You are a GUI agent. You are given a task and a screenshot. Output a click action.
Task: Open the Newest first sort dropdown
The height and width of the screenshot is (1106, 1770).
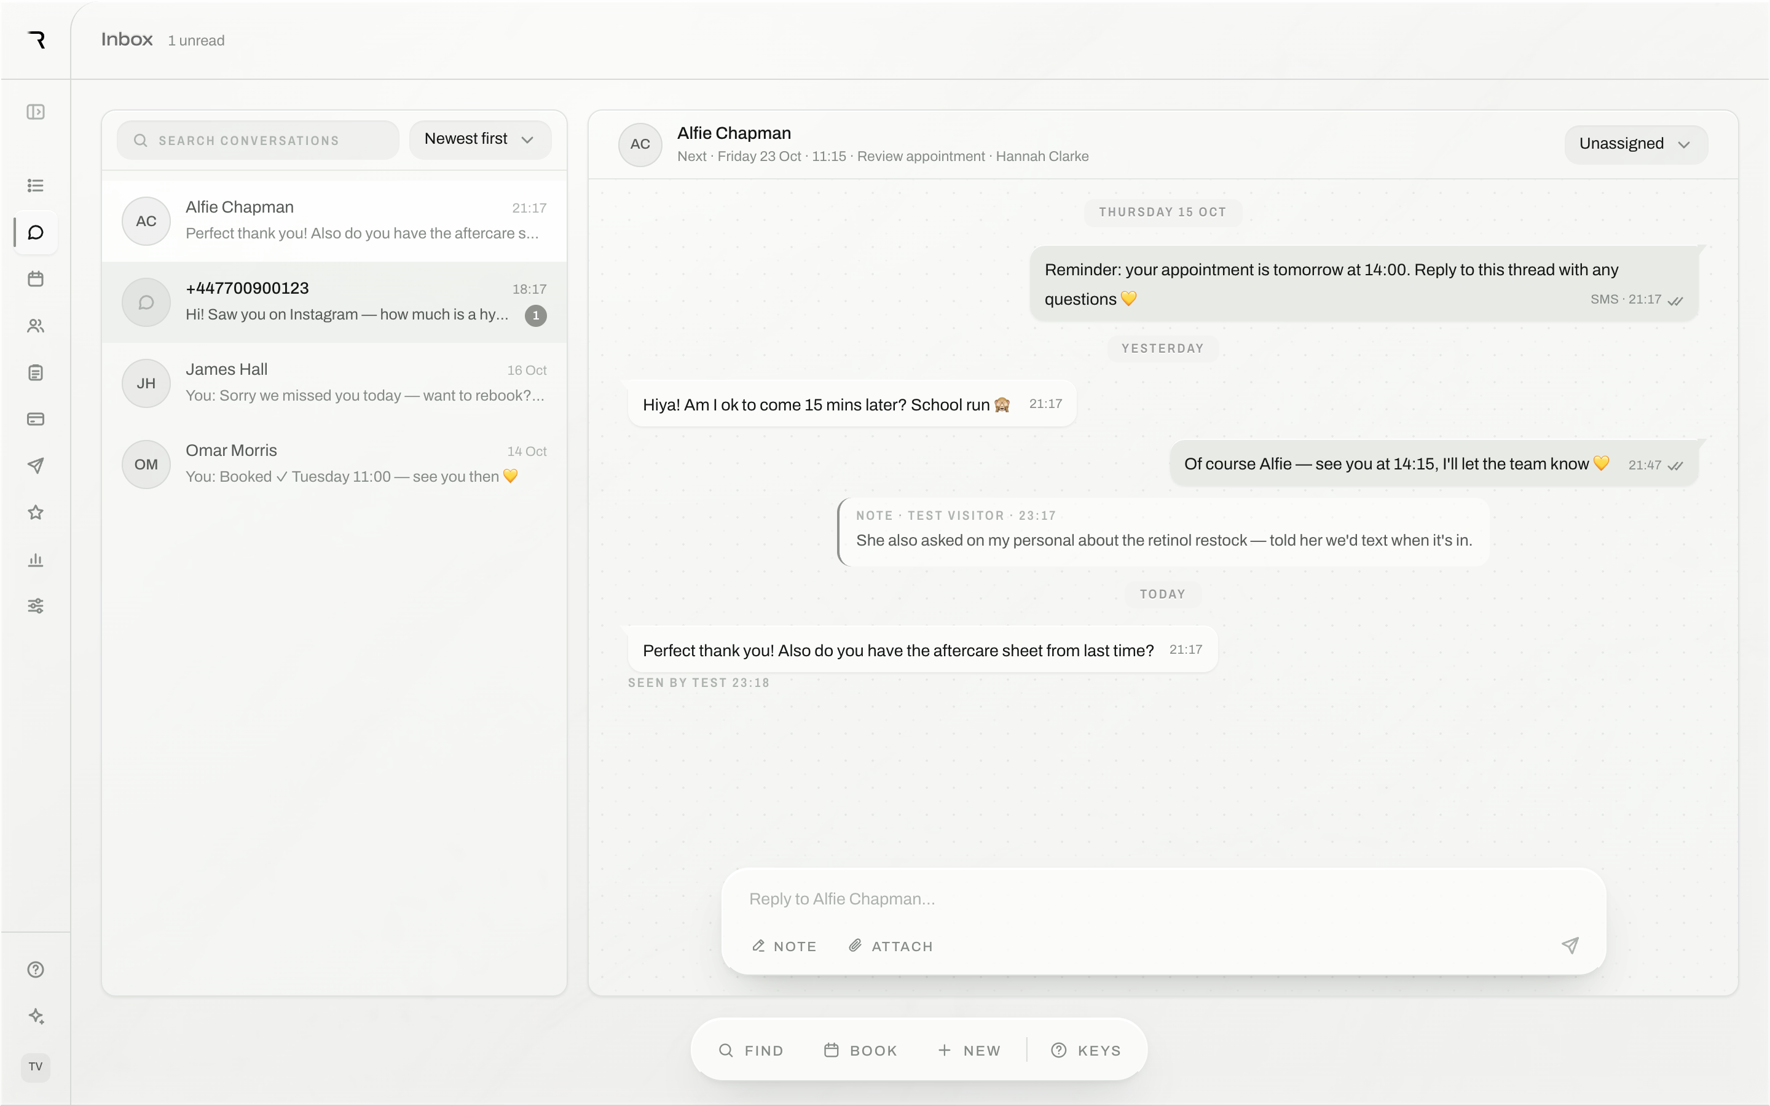[x=480, y=139]
